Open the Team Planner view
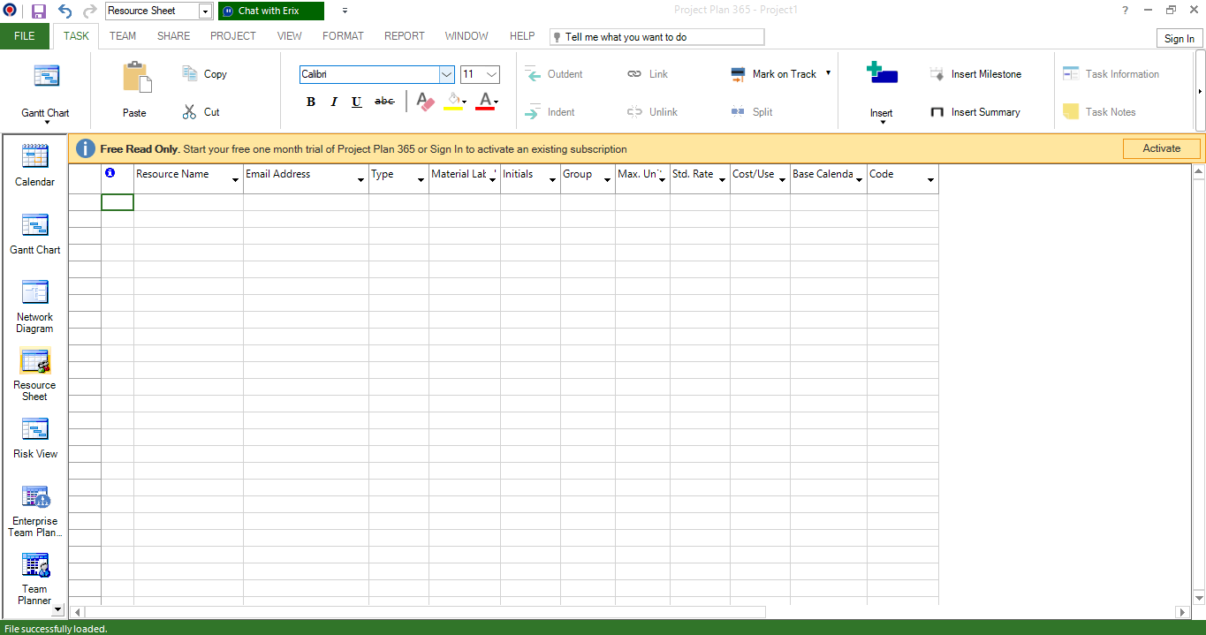1206x635 pixels. (x=34, y=574)
